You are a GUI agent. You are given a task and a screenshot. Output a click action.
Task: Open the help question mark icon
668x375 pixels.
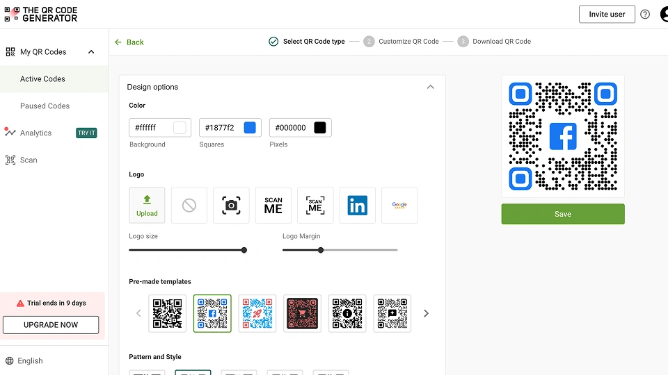[645, 14]
